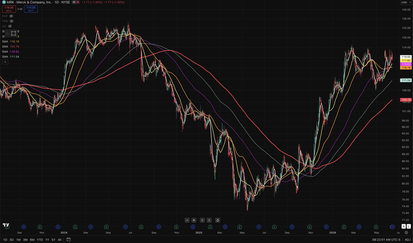This screenshot has width=413, height=243.
Task: Select the 5Y range tab
Action: tap(53, 239)
